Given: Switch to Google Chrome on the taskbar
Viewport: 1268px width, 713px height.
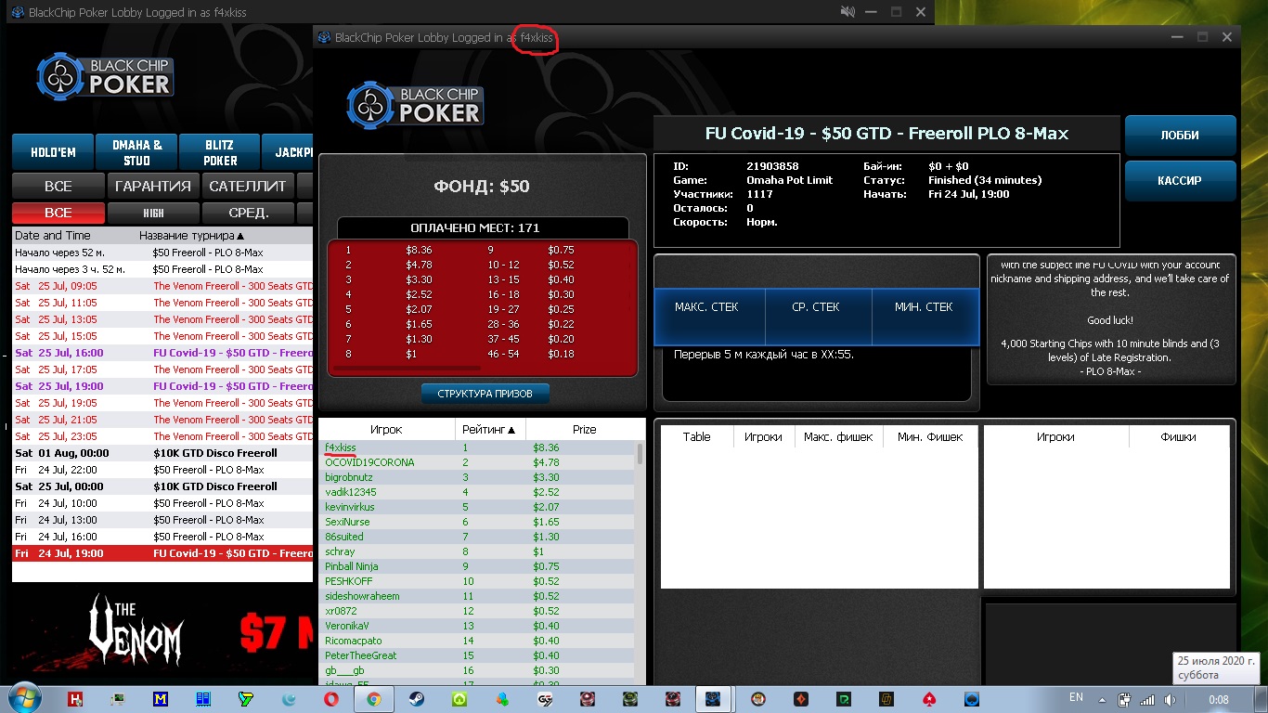Looking at the screenshot, I should pos(373,699).
